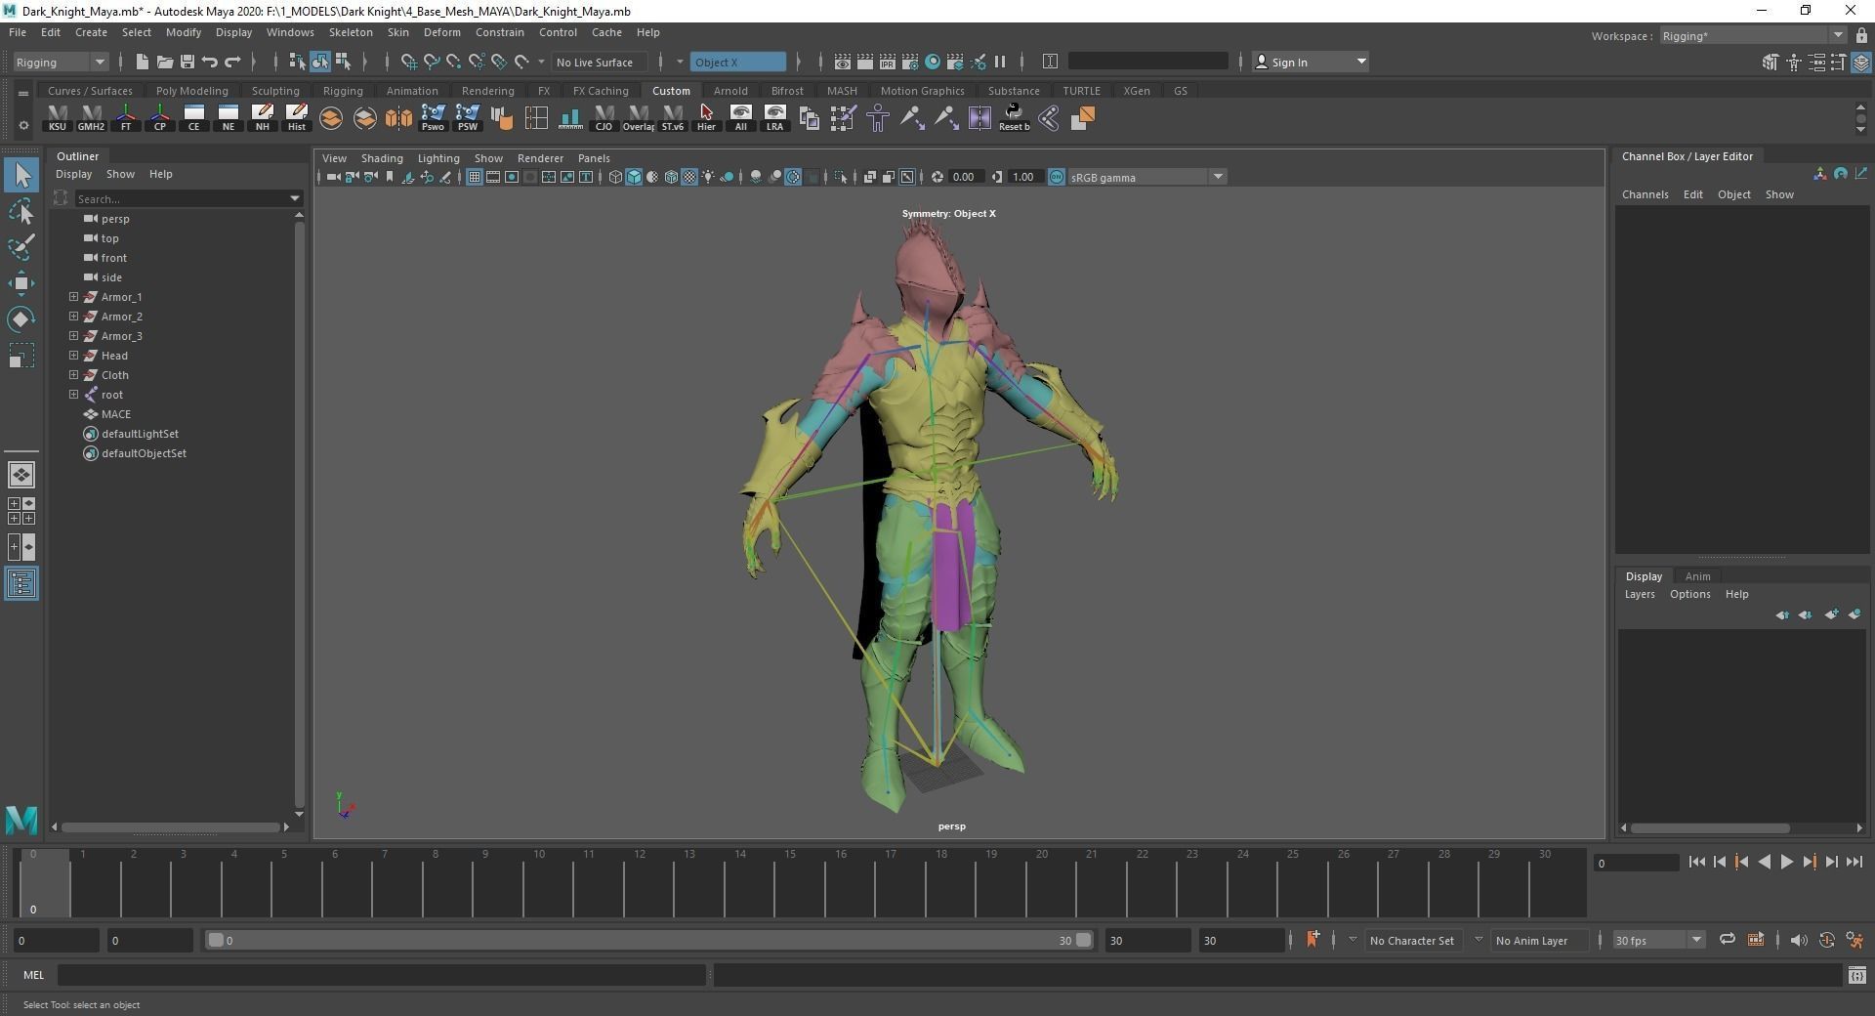This screenshot has height=1016, width=1875.
Task: Activate the Scale tool in toolbox
Action: pos(21,356)
